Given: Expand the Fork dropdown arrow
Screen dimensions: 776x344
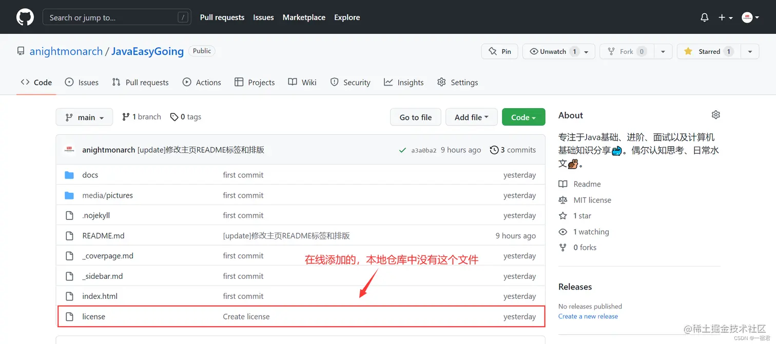Looking at the screenshot, I should tap(663, 51).
